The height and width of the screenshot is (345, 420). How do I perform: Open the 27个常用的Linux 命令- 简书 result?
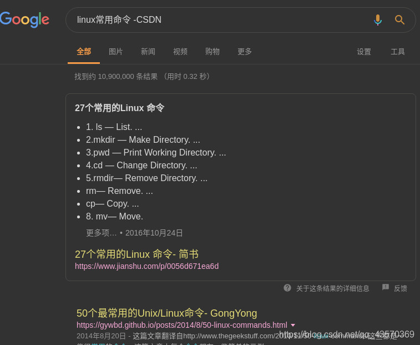click(x=136, y=254)
